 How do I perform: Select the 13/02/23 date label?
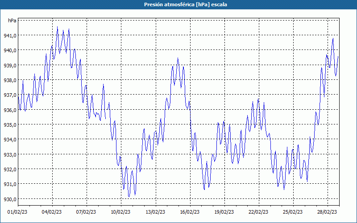(155, 212)
